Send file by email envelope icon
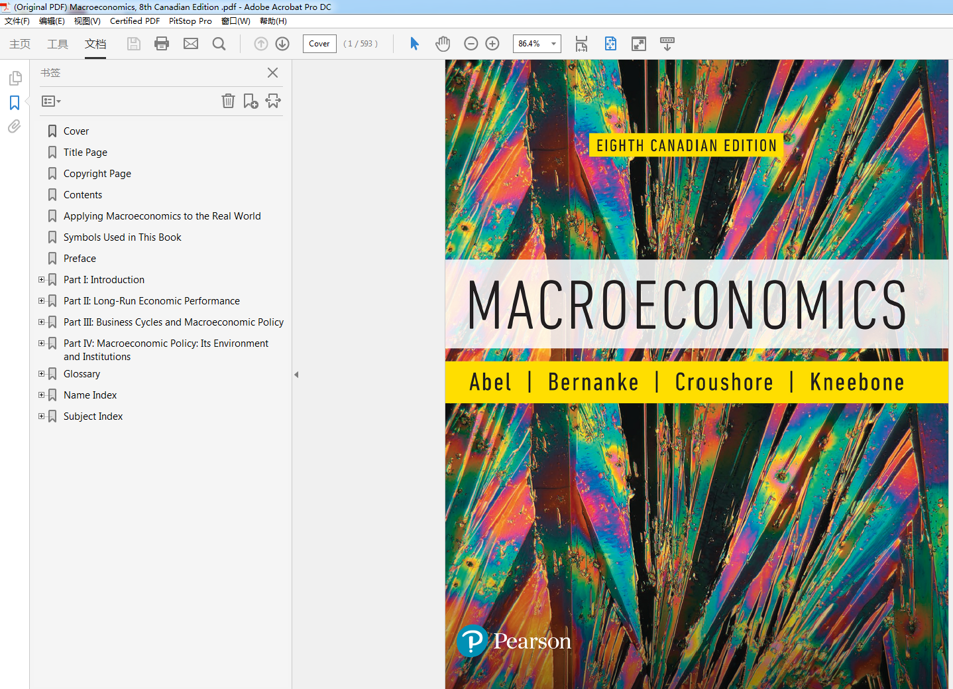The image size is (953, 689). pos(191,44)
